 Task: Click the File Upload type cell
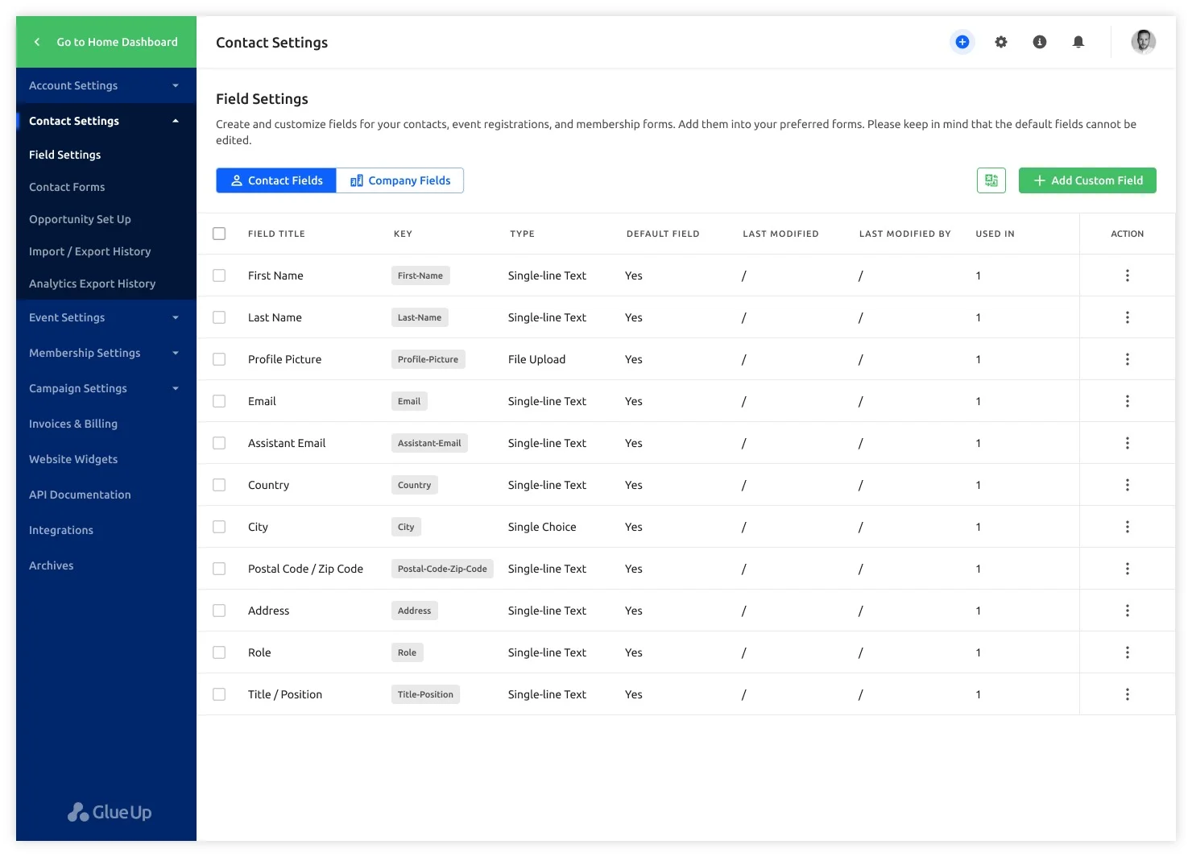point(536,359)
